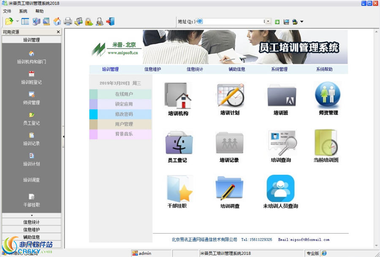Click the sidebar scroll-down arrow
This screenshot has width=380, height=257.
point(32,215)
